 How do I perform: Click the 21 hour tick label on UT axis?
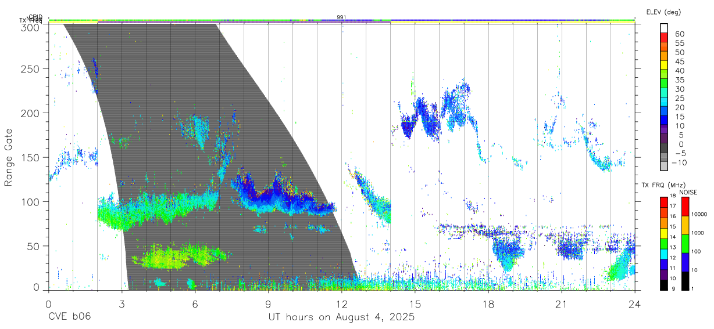(x=562, y=303)
